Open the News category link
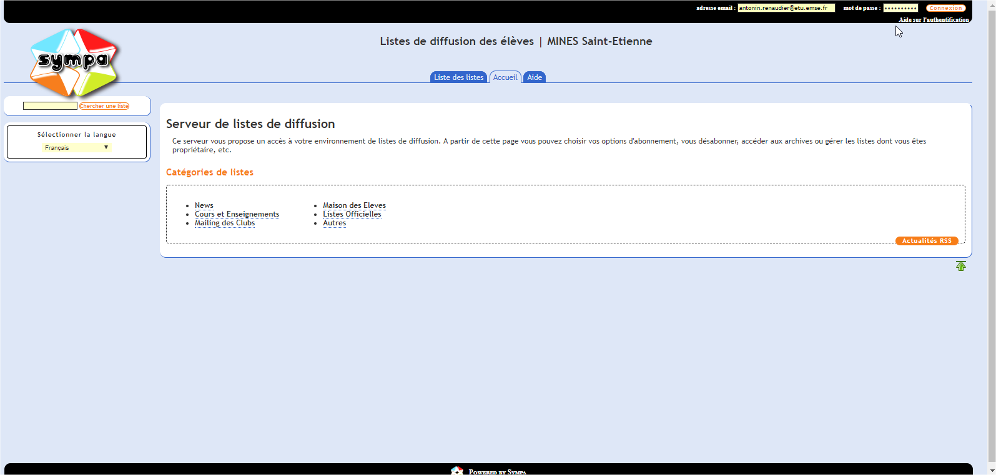 click(x=204, y=205)
